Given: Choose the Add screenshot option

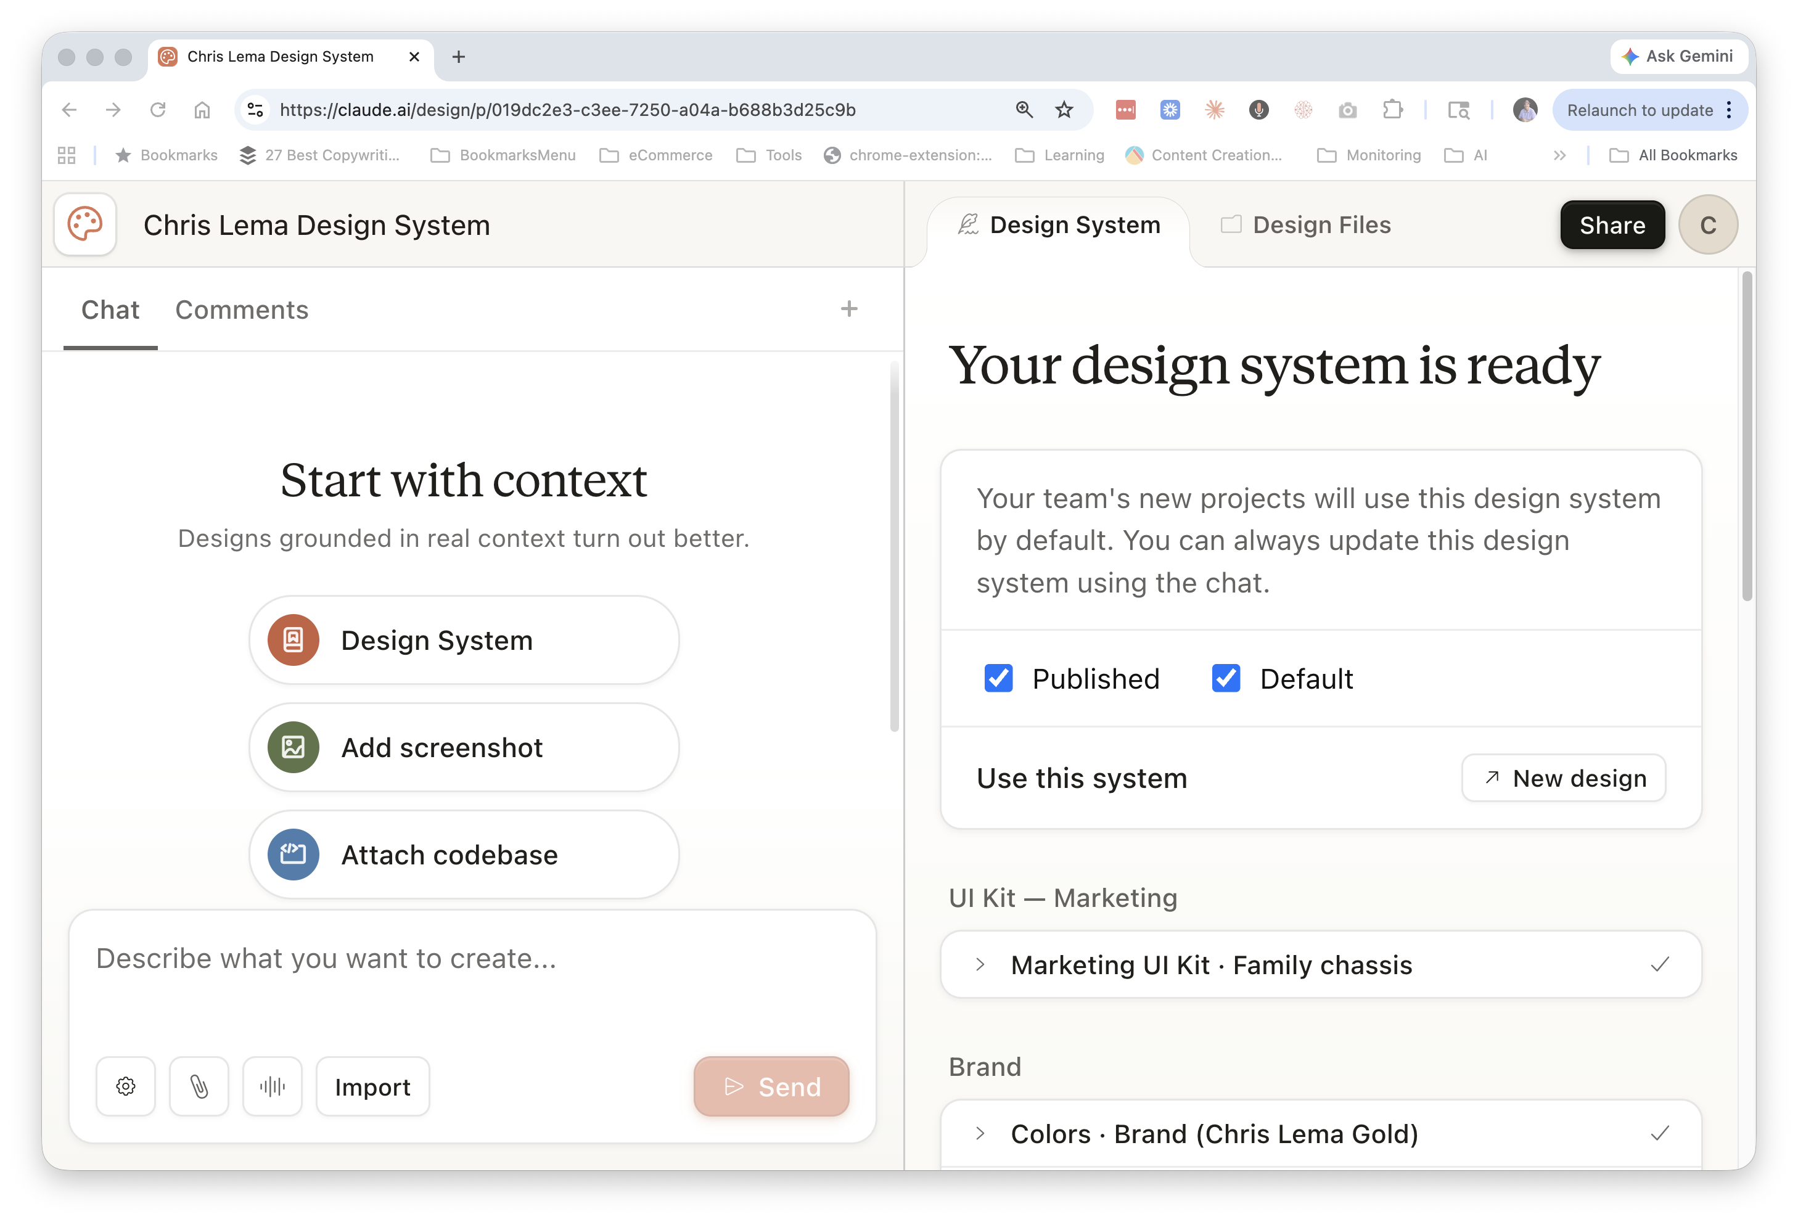Looking at the screenshot, I should pyautogui.click(x=464, y=747).
